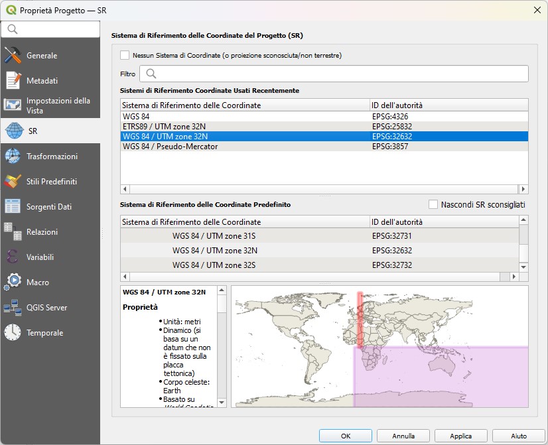Choose WGS 84 / UTM zone 32S entry
548x445 pixels.
pyautogui.click(x=215, y=265)
